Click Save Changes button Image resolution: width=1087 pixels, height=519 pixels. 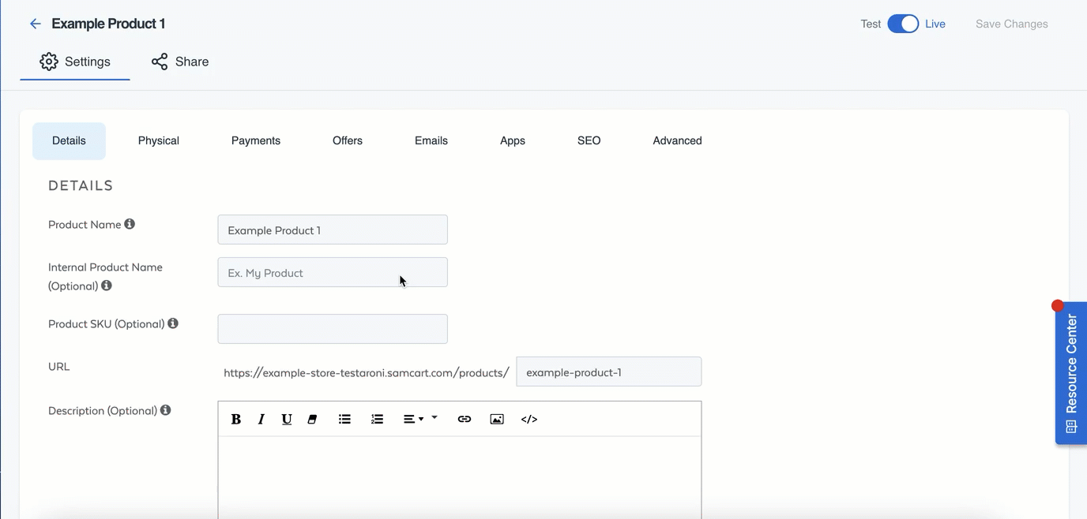coord(1012,24)
